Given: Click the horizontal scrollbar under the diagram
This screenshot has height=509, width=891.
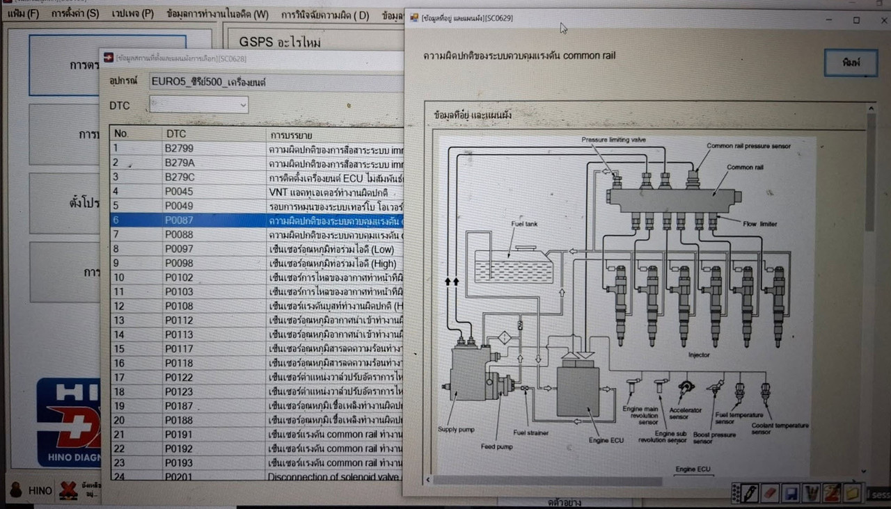Looking at the screenshot, I should point(547,480).
